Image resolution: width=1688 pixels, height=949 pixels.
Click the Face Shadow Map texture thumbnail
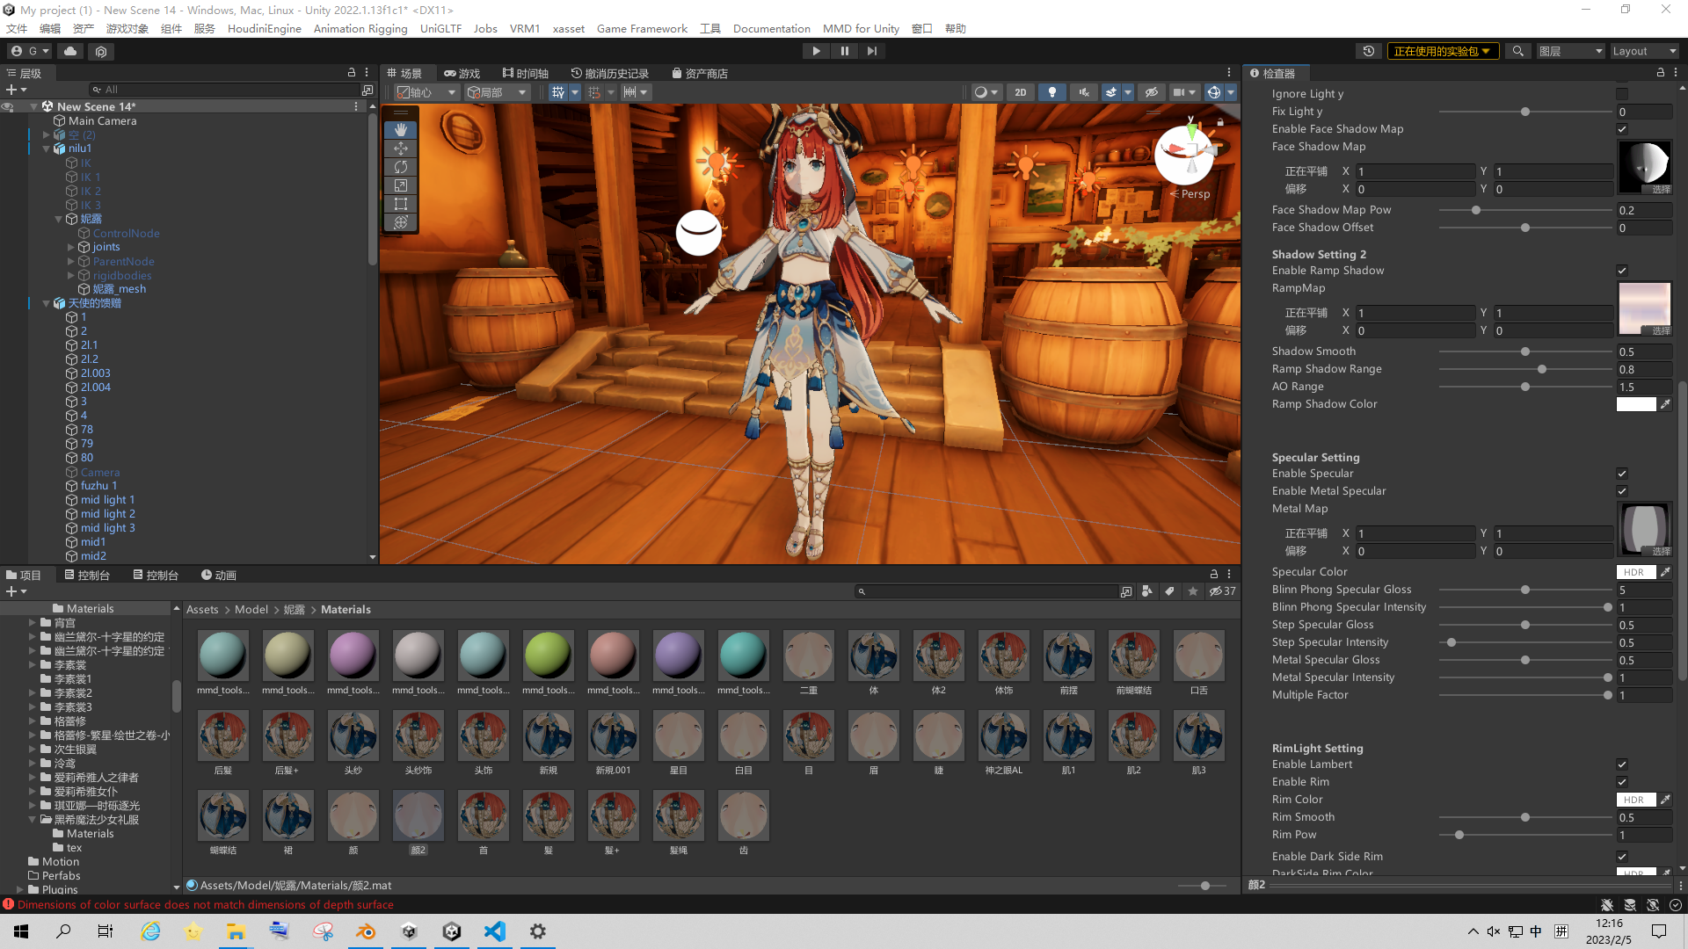coord(1644,167)
